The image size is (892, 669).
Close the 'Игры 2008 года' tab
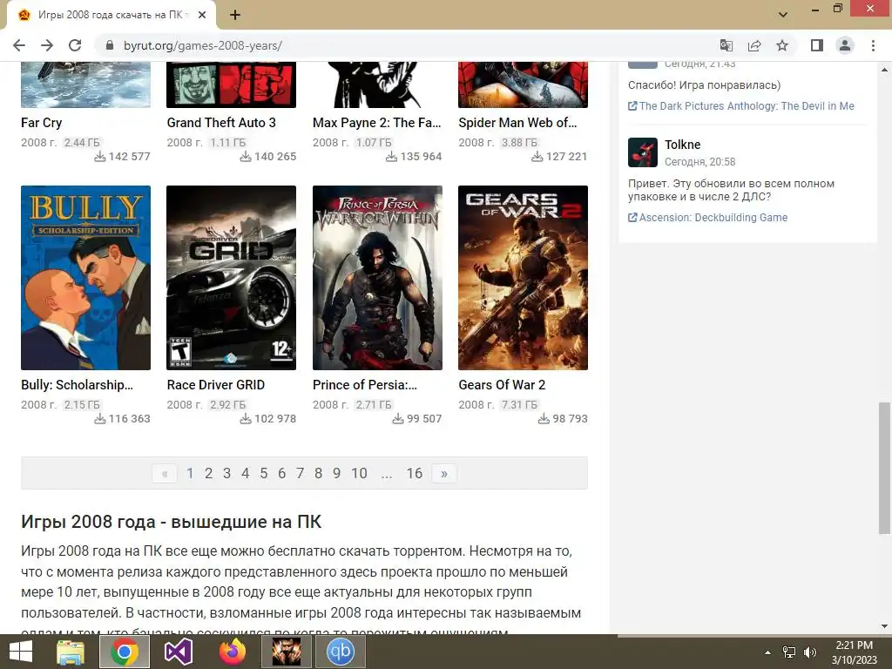[202, 15]
